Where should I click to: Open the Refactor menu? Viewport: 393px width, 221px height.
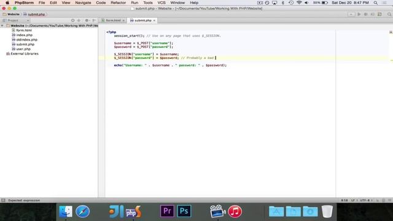pos(118,2)
